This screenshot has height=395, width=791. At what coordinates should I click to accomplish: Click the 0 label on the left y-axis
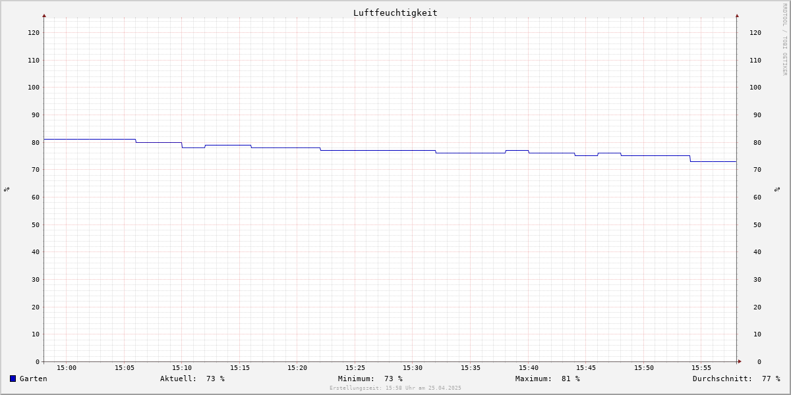point(38,361)
